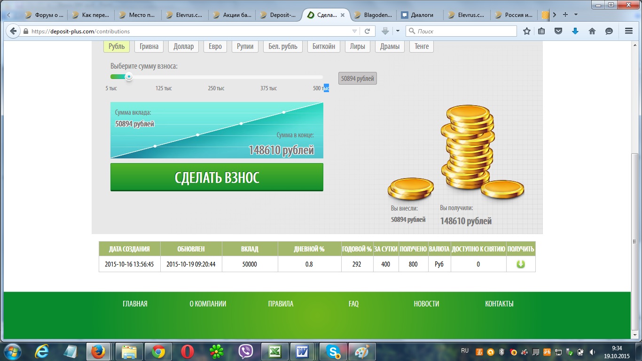Go to the FAQ footer link
The height and width of the screenshot is (361, 642).
point(353,304)
